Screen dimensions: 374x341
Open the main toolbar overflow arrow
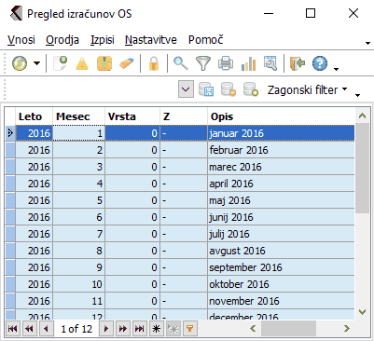pos(336,69)
